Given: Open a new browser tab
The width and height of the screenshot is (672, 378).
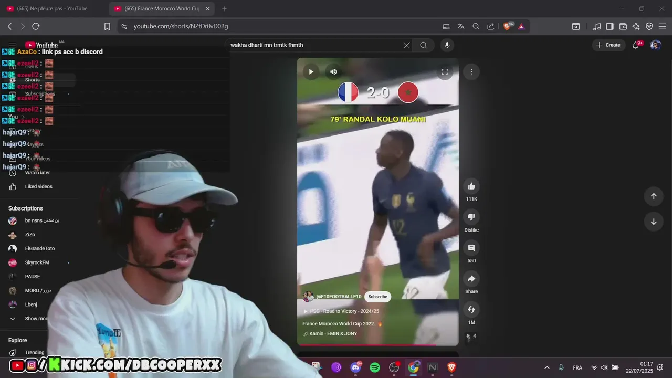Looking at the screenshot, I should tap(224, 8).
